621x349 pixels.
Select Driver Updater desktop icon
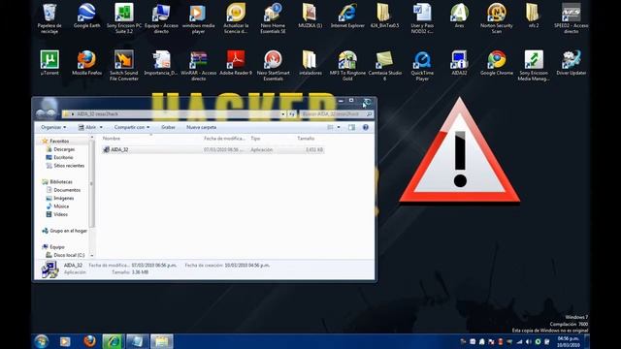(x=571, y=62)
